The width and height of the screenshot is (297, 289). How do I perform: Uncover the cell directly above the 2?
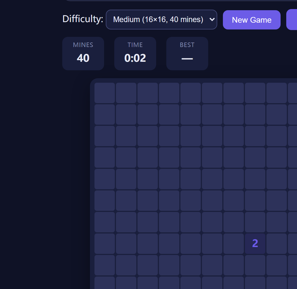255,222
